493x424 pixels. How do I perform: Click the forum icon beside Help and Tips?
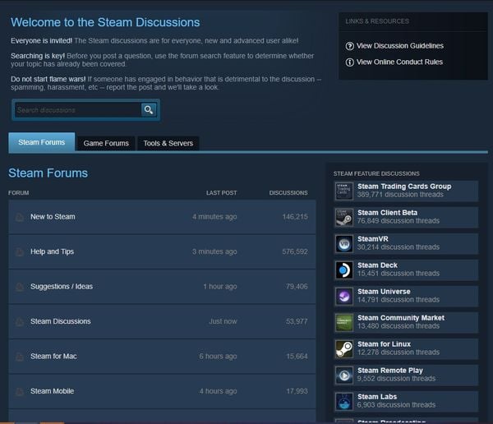click(20, 252)
